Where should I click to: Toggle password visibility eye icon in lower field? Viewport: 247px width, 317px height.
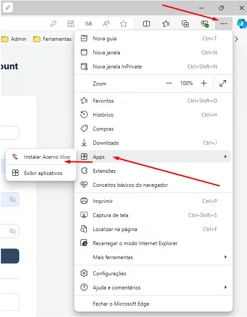click(x=13, y=231)
